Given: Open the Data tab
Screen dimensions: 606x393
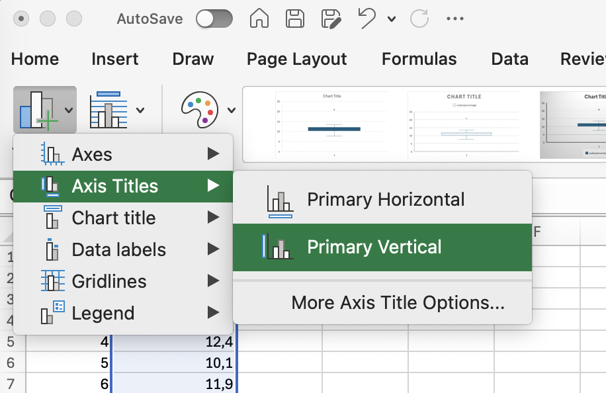Looking at the screenshot, I should pyautogui.click(x=509, y=59).
